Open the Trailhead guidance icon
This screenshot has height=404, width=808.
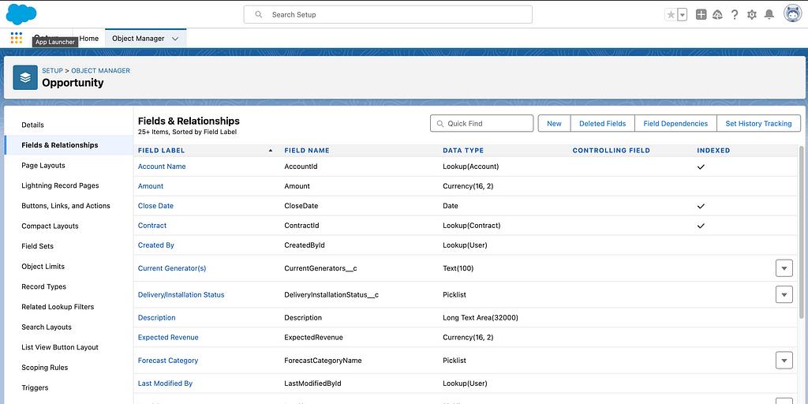coord(717,14)
